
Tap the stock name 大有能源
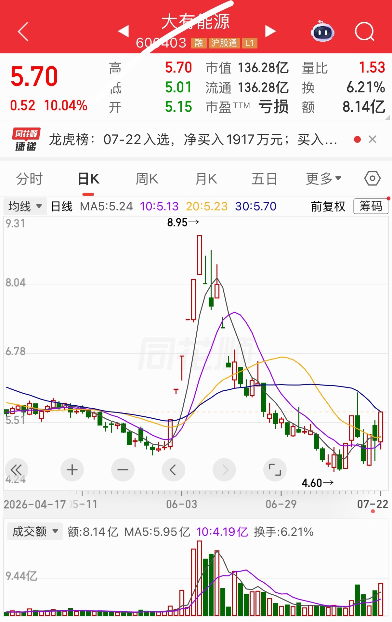click(195, 22)
